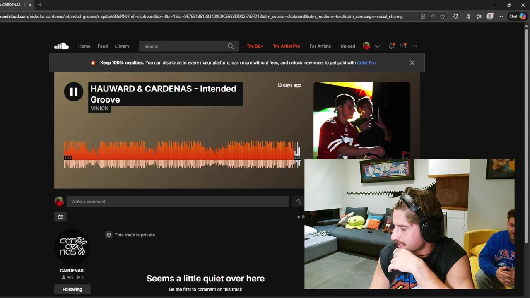View the 465 followers count
Viewport: 530px width, 298px height.
pyautogui.click(x=67, y=277)
